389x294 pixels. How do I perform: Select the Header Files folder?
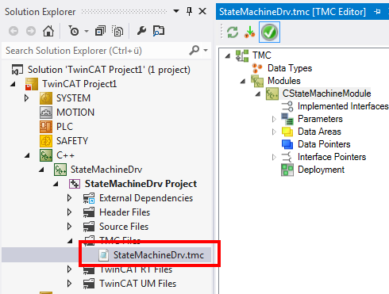(x=125, y=212)
